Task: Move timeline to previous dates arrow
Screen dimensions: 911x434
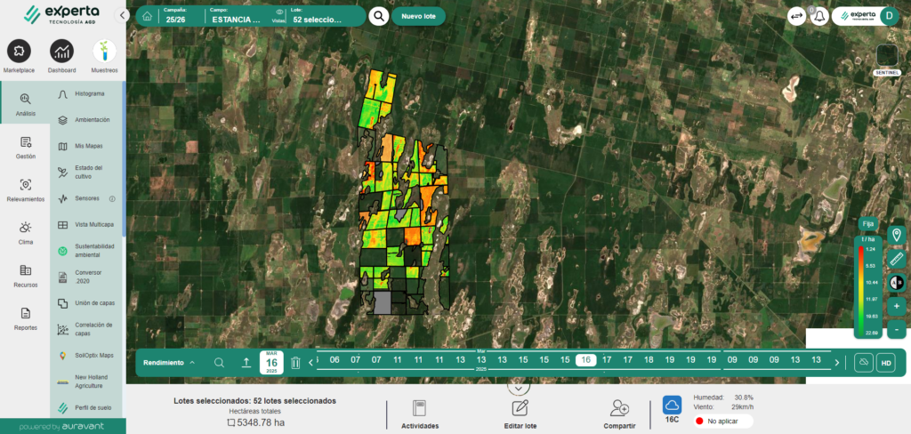Action: [310, 363]
